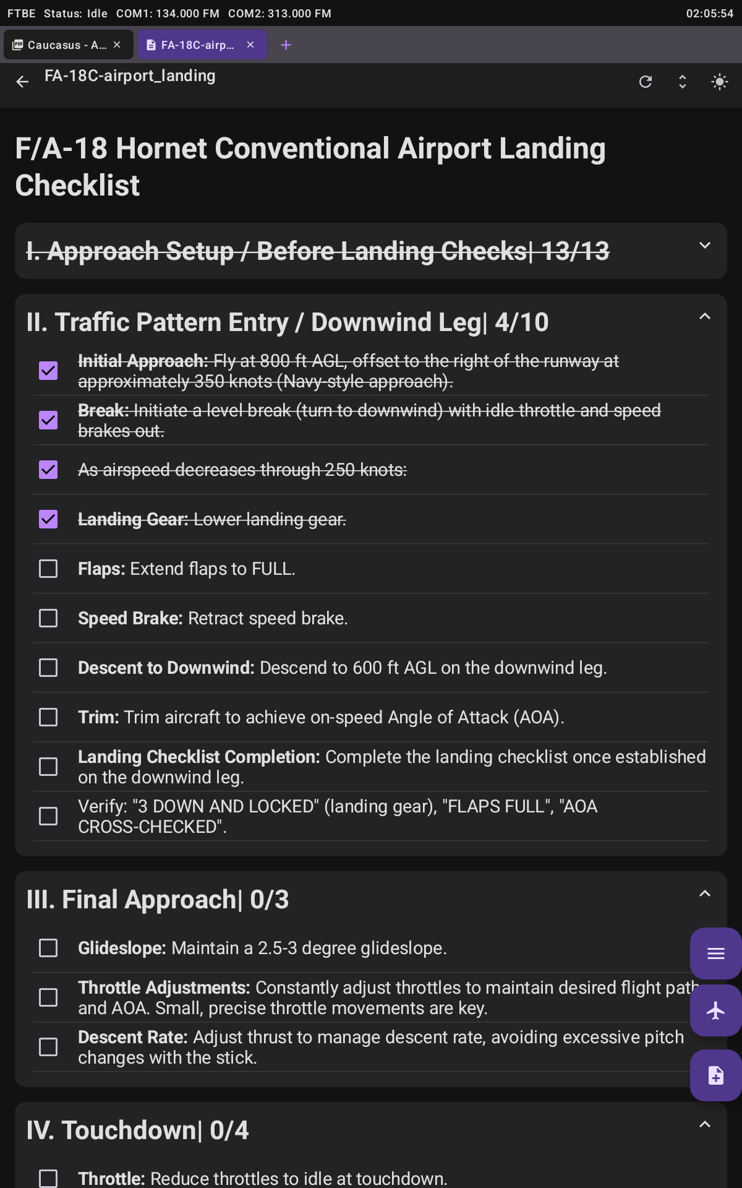Collapse section II Traffic Pattern Entry
Viewport: 742px width, 1188px height.
(704, 316)
